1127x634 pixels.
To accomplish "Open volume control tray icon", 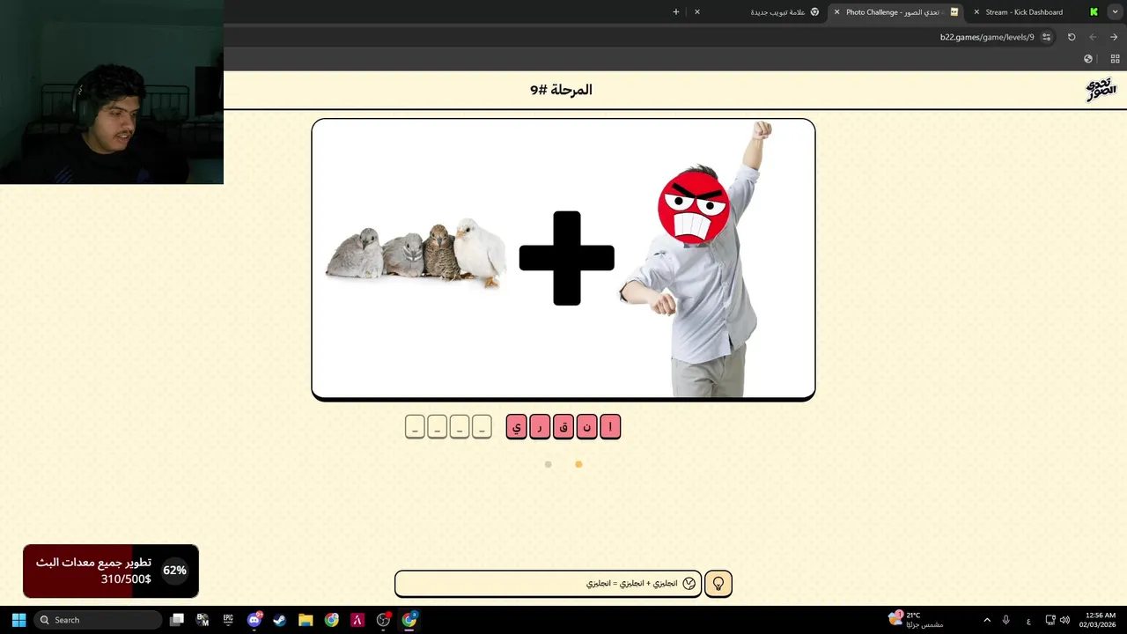I will click(x=1064, y=620).
